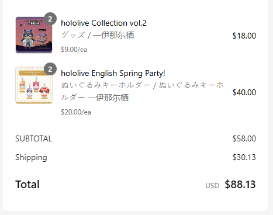Screen dimensions: 273x215
Task: Click the ぬいぐるみキーホルダー variant description
Action: point(142,91)
